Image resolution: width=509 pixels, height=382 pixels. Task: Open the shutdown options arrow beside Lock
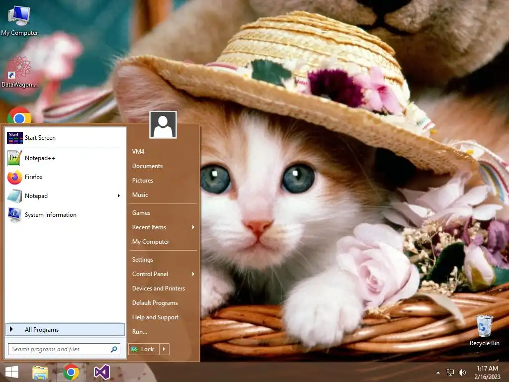coord(164,349)
